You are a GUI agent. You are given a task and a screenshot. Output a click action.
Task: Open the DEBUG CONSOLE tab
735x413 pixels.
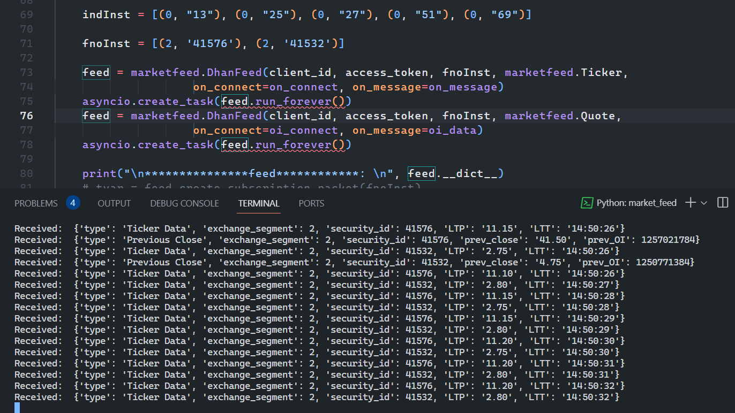(184, 203)
